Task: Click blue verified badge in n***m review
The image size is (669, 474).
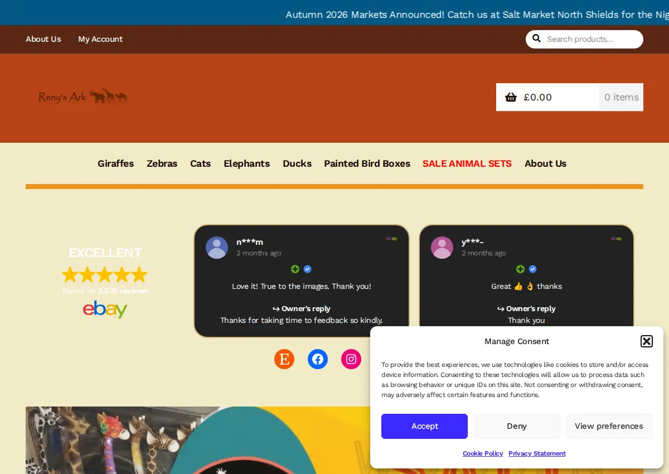Action: click(x=307, y=269)
